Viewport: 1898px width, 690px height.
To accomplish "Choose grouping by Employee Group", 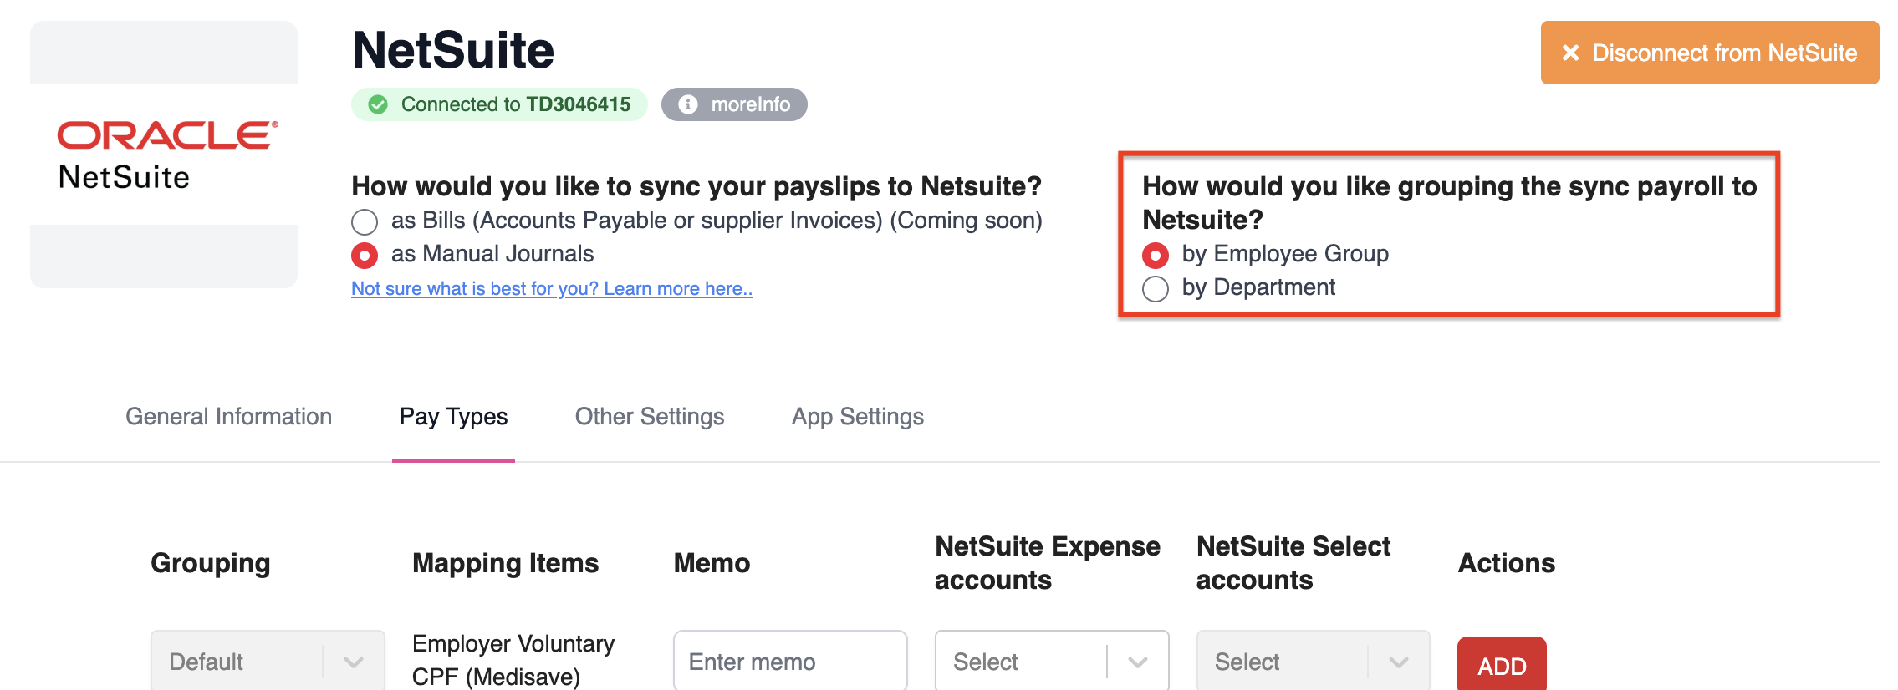I will [1156, 255].
